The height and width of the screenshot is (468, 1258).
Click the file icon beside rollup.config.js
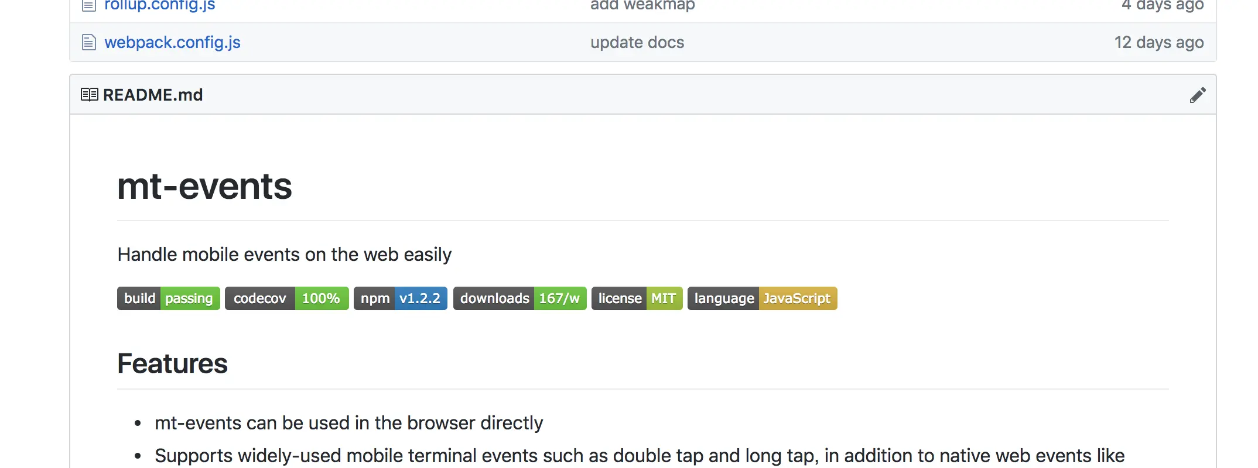tap(88, 5)
